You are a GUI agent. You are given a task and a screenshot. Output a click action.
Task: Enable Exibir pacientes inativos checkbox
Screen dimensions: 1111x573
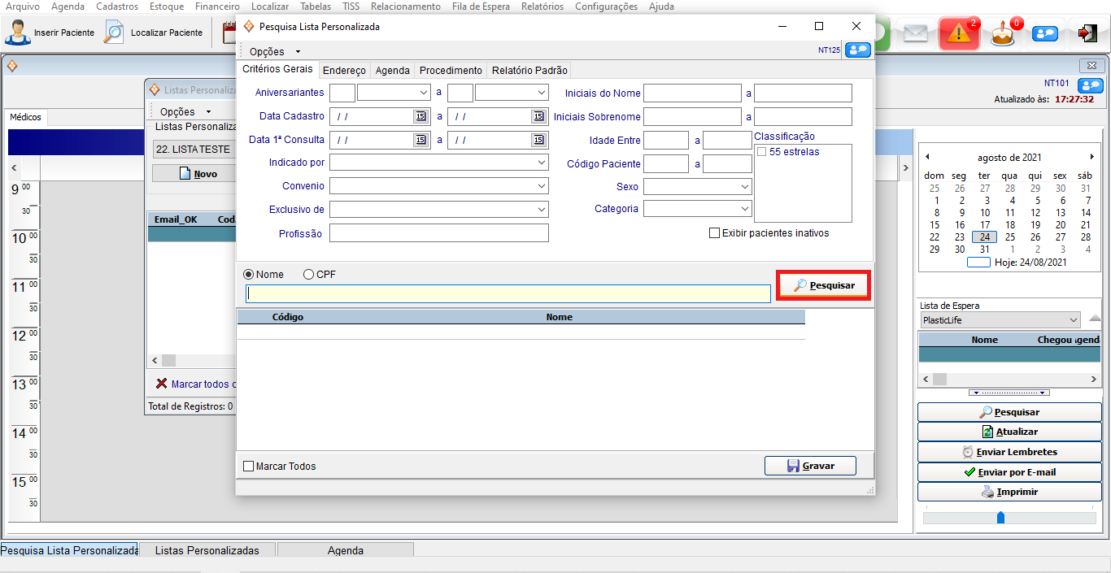[x=715, y=233]
